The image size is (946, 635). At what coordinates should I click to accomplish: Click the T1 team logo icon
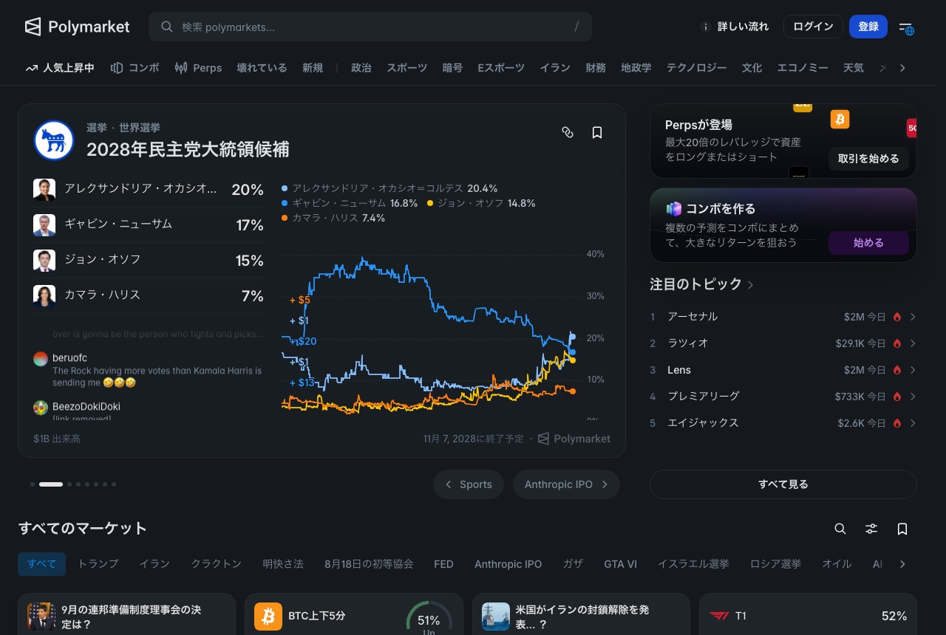pos(719,616)
